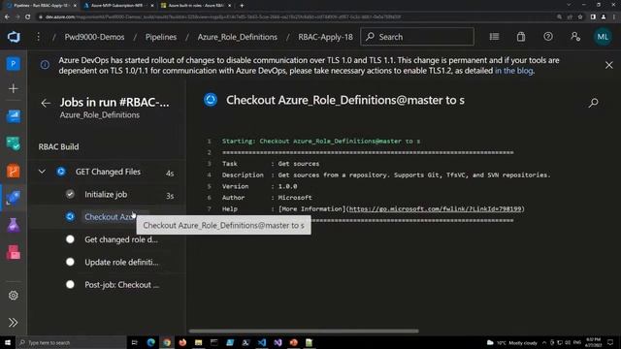Viewport: 621px width, 349px height.
Task: Open Boards hub in sidebar
Action: pos(13,143)
